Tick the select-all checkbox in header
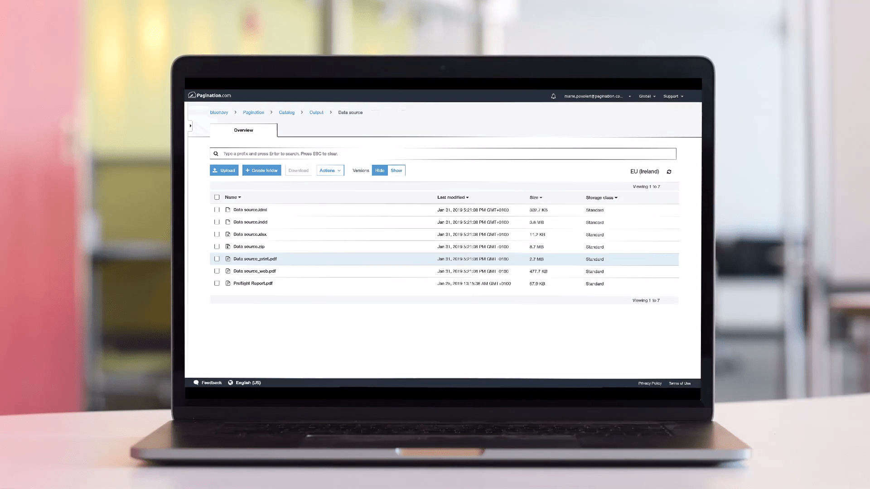The height and width of the screenshot is (489, 870). [x=217, y=197]
